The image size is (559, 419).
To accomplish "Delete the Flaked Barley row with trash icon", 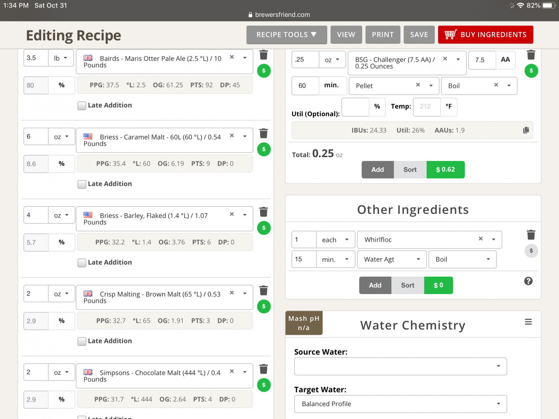I will 264,212.
